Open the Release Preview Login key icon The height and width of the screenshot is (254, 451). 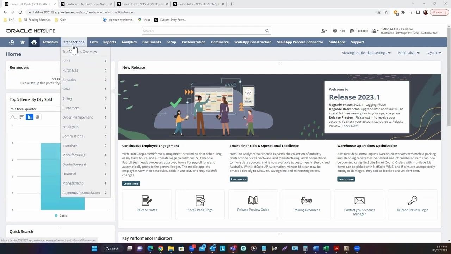click(413, 200)
